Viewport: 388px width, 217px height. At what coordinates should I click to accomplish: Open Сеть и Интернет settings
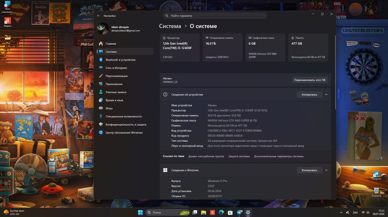pyautogui.click(x=125, y=68)
